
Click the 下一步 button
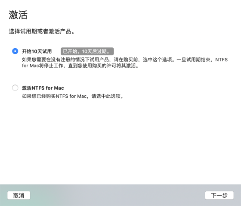tap(219, 196)
